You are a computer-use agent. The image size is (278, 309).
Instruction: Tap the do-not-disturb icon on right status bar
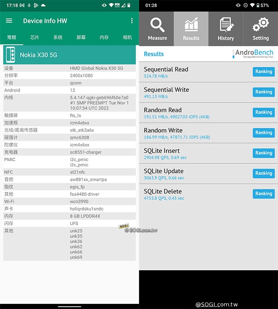click(x=245, y=5)
